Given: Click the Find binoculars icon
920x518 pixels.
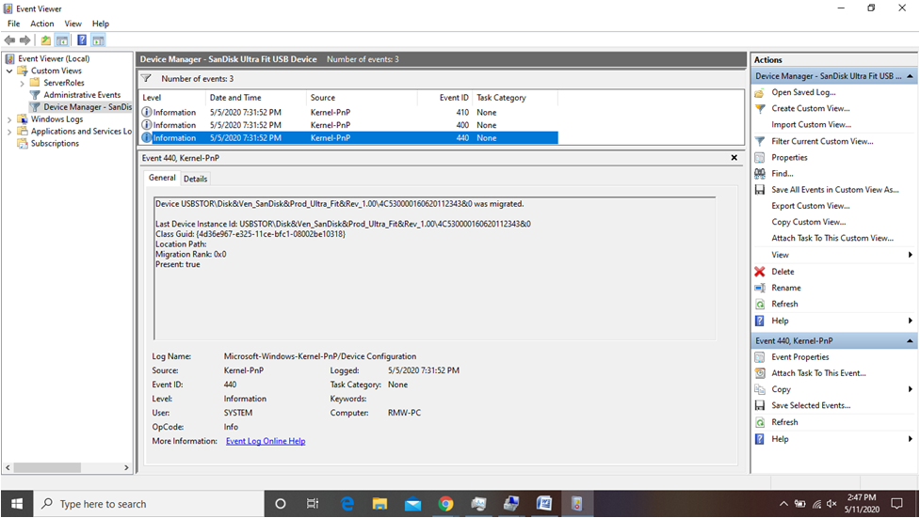Looking at the screenshot, I should (x=760, y=173).
